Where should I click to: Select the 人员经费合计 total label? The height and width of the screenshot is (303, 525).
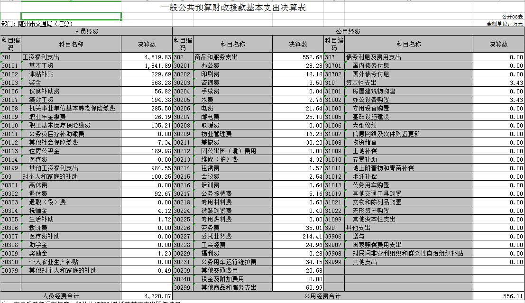(x=61, y=296)
